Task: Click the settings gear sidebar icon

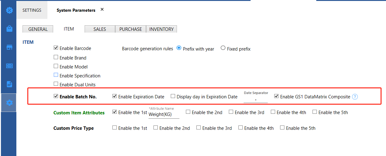Action: [x=10, y=102]
